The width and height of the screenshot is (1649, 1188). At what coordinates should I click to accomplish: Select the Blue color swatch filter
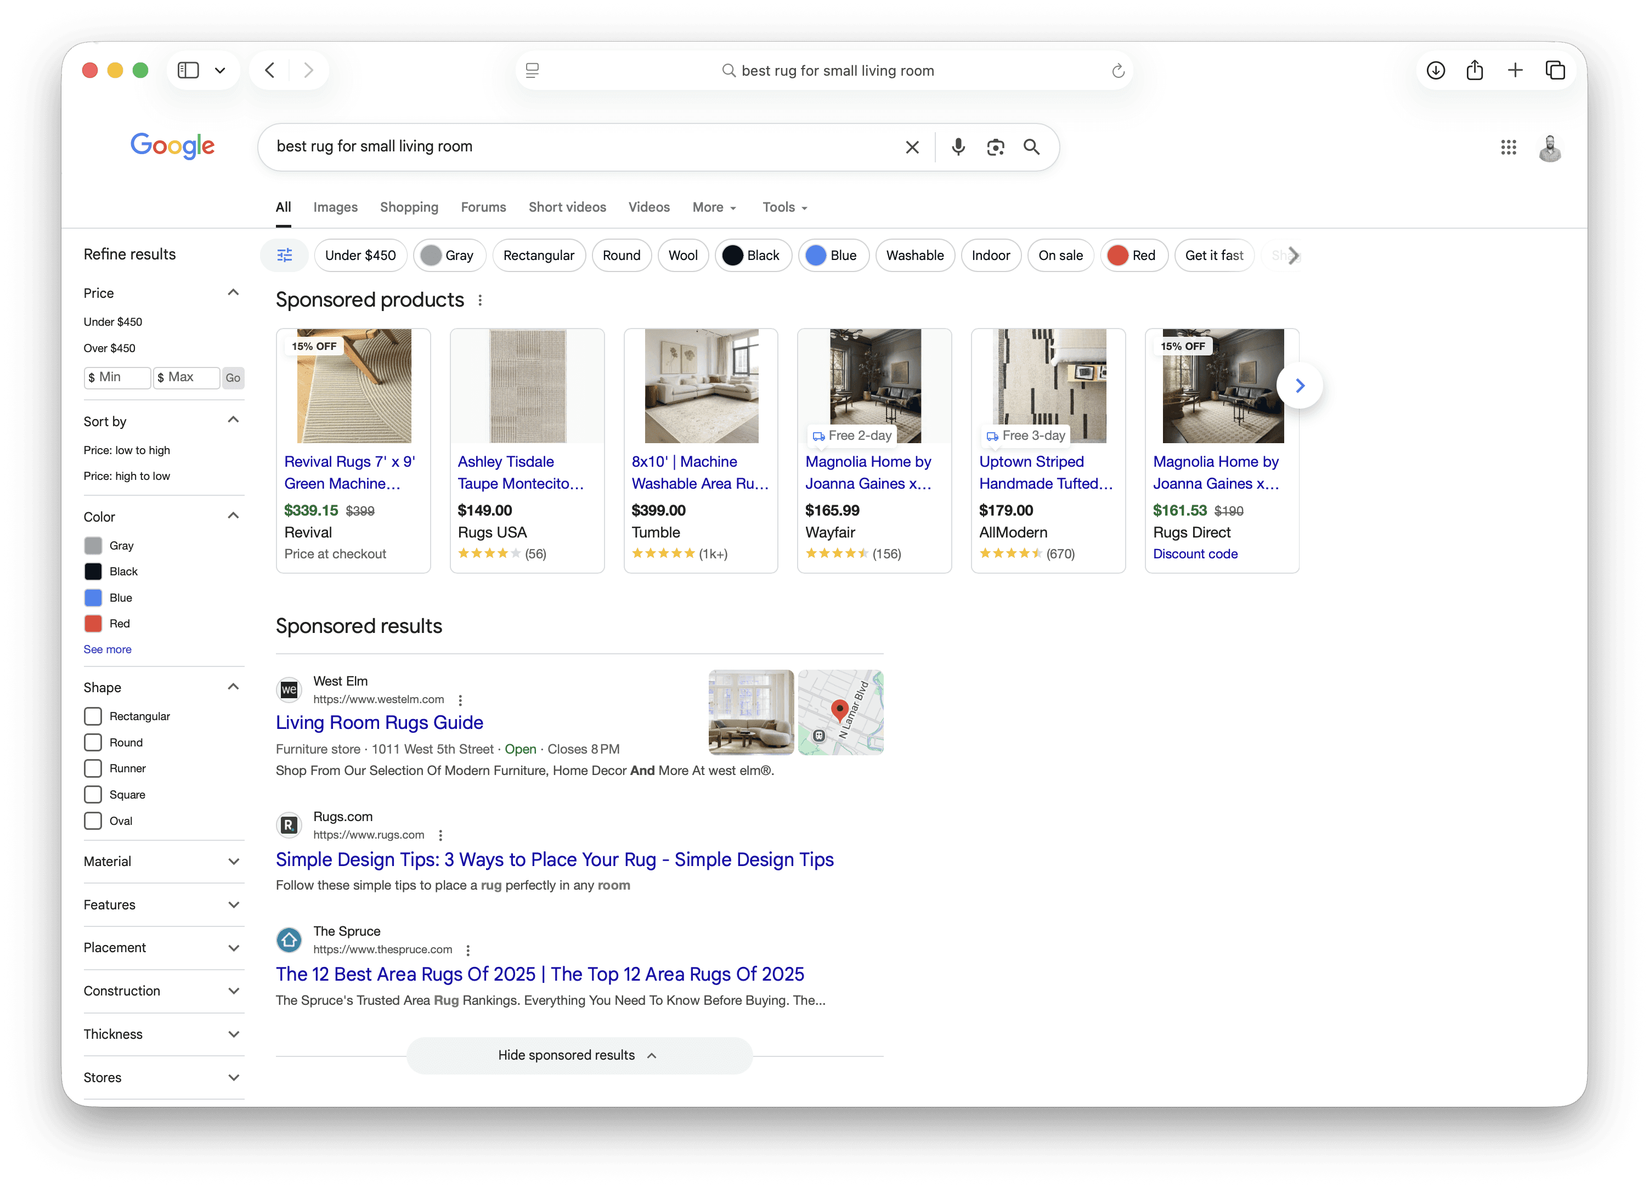coord(93,598)
